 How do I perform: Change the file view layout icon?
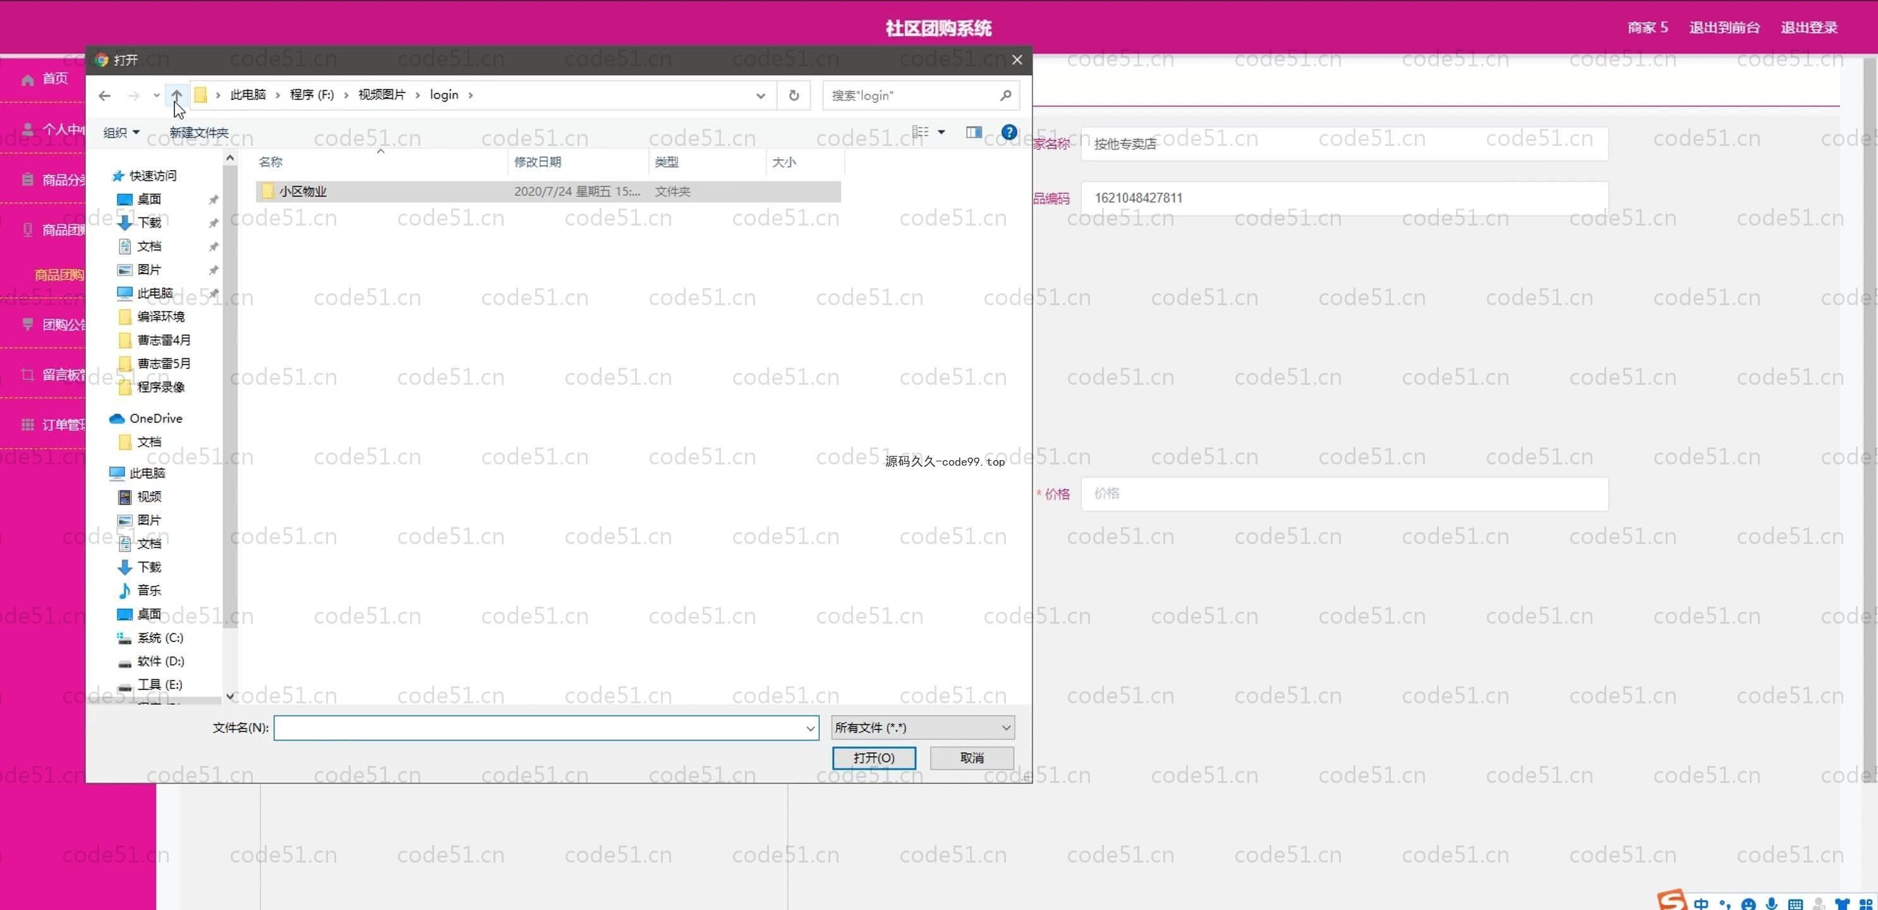coord(921,132)
